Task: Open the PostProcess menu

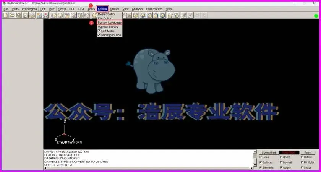Action: tap(154, 9)
